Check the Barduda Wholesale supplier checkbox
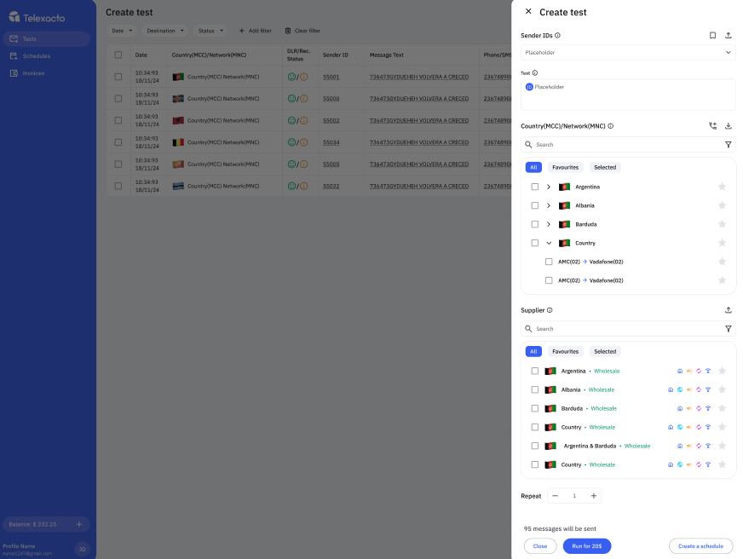 click(535, 408)
